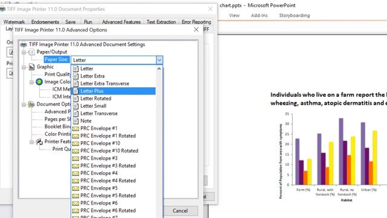Click the Printer Features icon

point(39,142)
